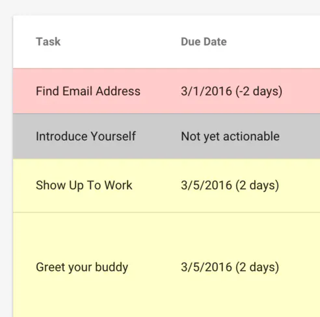Click the white table header row
The width and height of the screenshot is (320, 317).
tap(167, 42)
